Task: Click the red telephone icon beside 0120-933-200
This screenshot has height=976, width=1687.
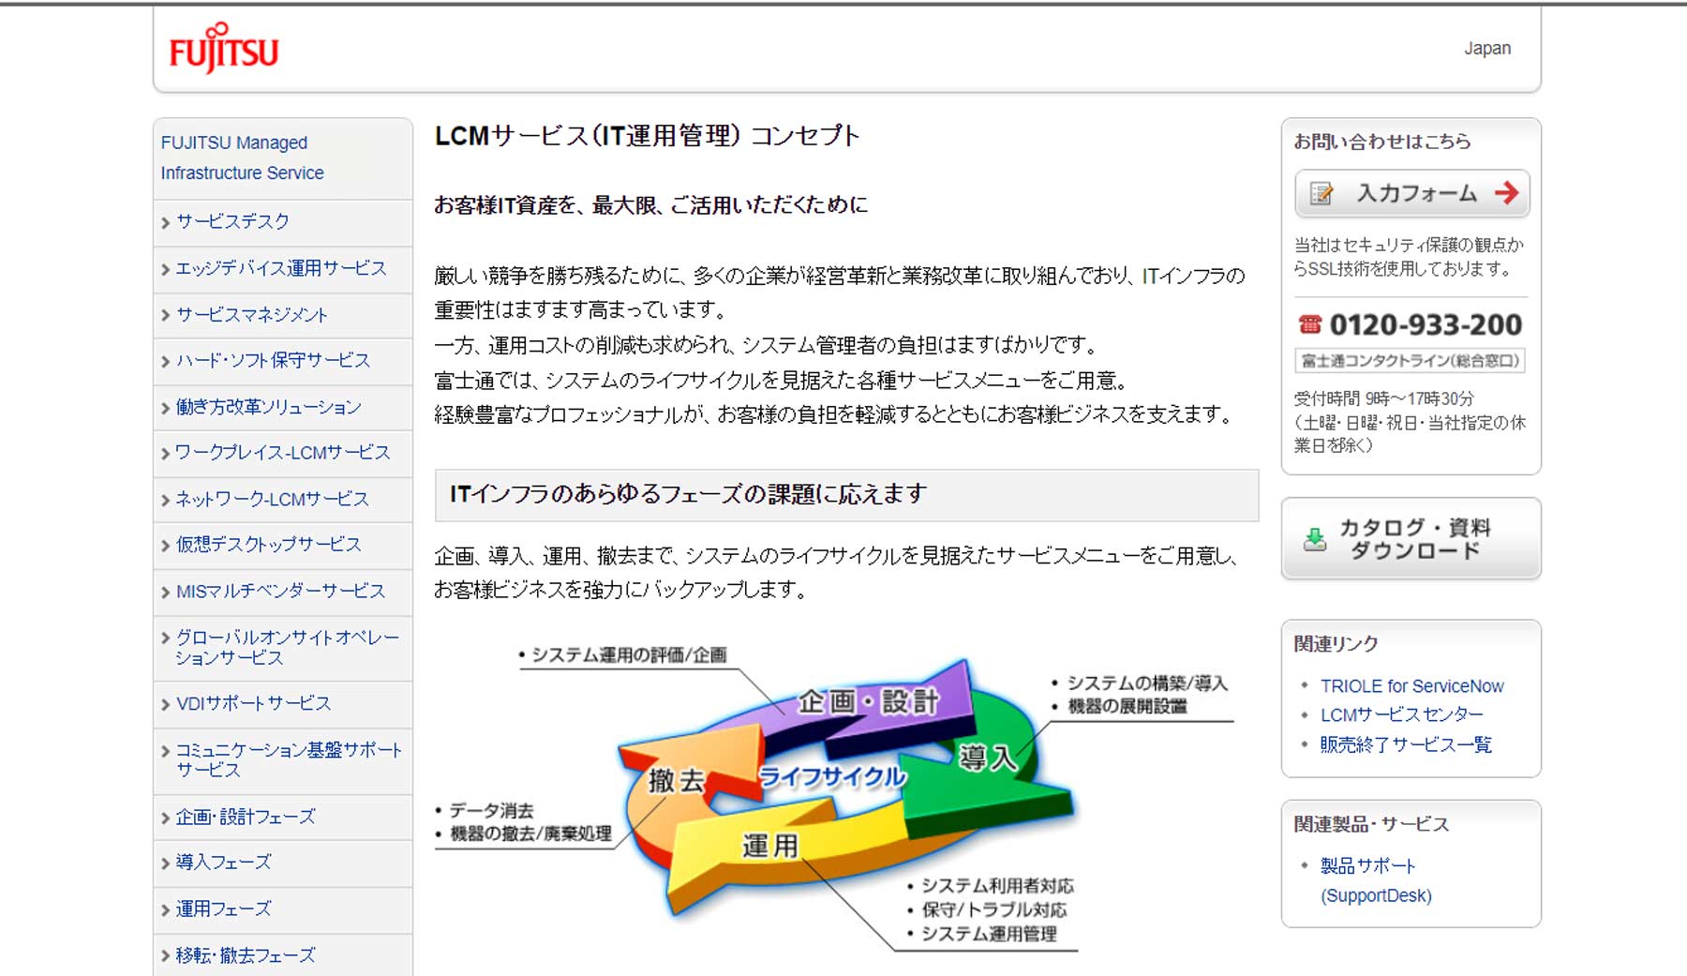Action: click(1309, 324)
